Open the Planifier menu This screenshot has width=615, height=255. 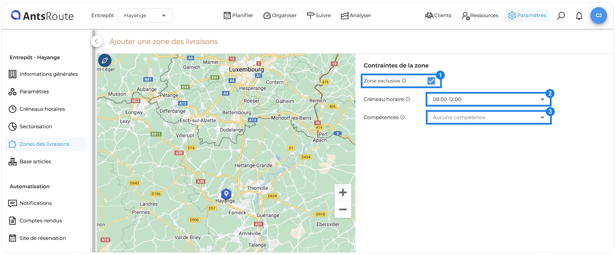pos(238,16)
